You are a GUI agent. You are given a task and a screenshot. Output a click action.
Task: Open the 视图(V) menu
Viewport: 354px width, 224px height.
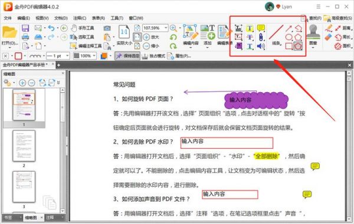point(42,18)
